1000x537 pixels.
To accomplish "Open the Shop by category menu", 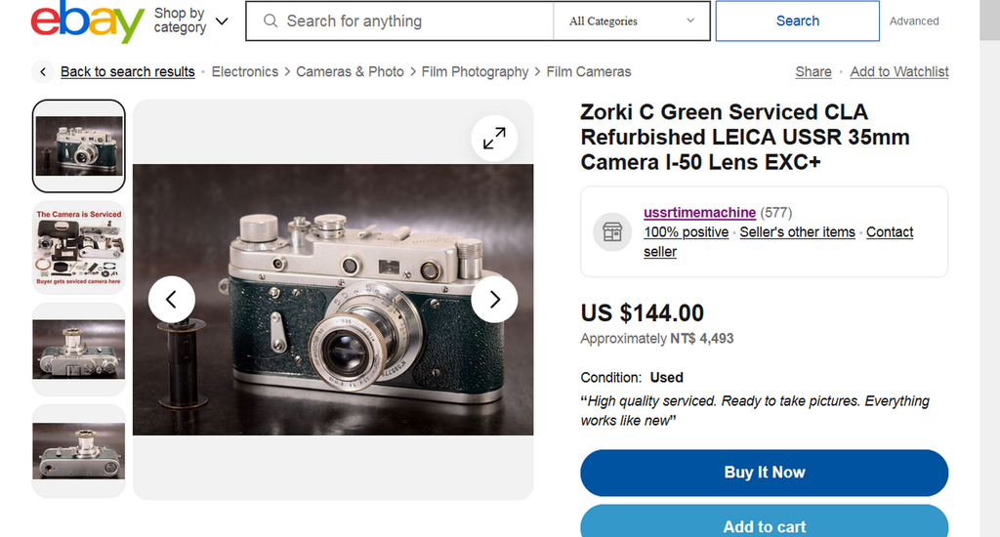I will click(x=191, y=21).
